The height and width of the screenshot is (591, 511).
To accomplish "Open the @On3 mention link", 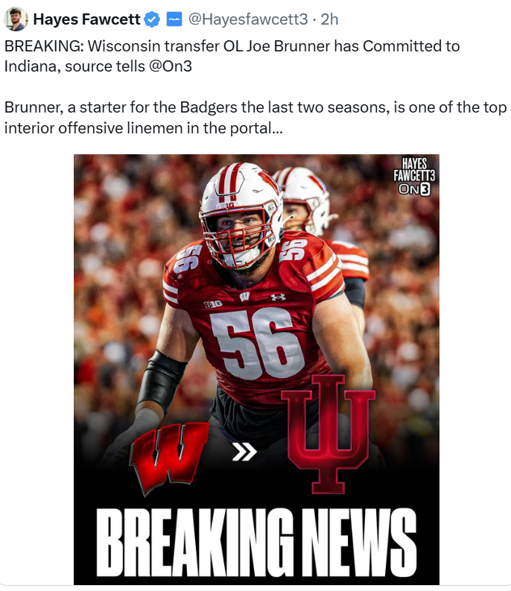I will coord(171,66).
